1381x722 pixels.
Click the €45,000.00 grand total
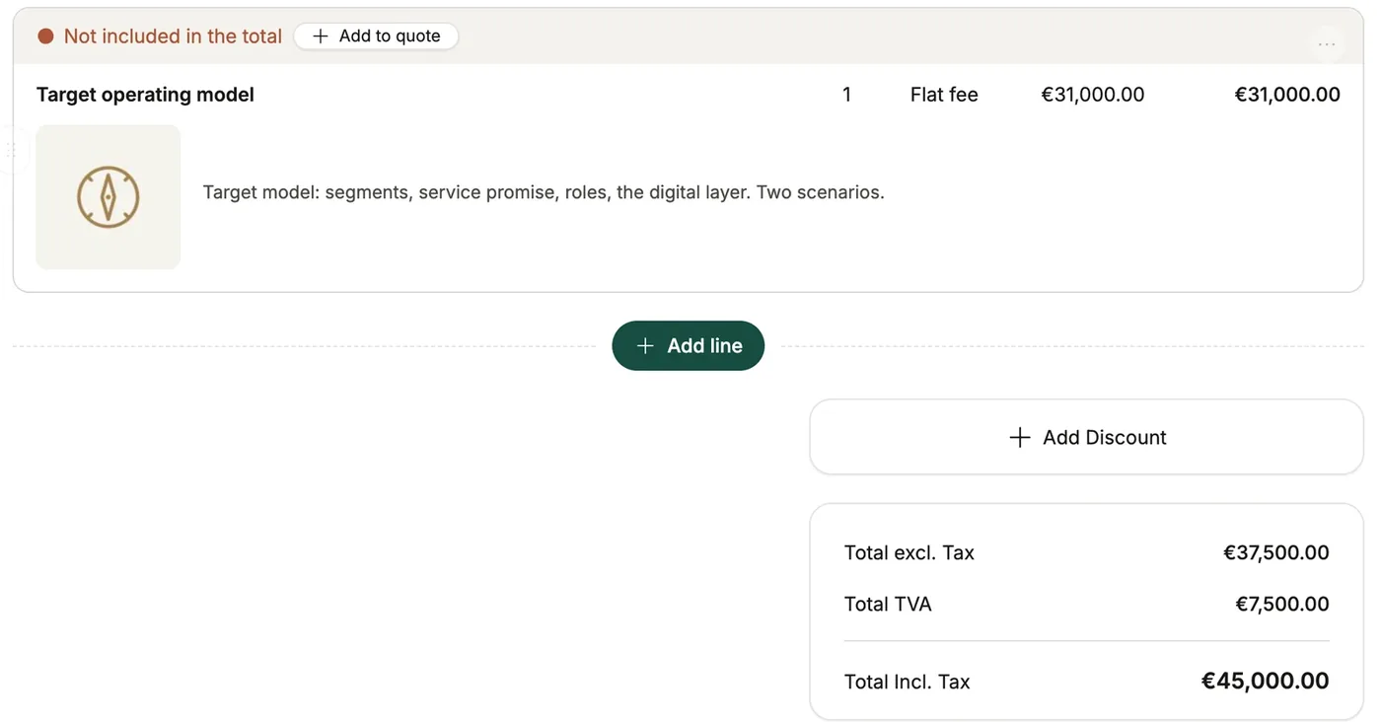click(1266, 681)
